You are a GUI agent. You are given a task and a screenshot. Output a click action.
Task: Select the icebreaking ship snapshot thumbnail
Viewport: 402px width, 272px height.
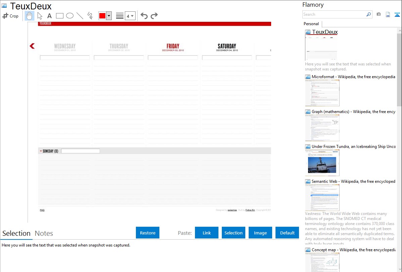point(322,163)
